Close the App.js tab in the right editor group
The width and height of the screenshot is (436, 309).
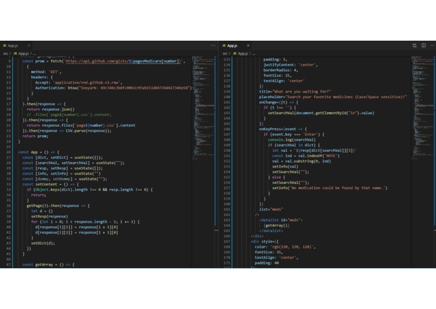pos(248,46)
